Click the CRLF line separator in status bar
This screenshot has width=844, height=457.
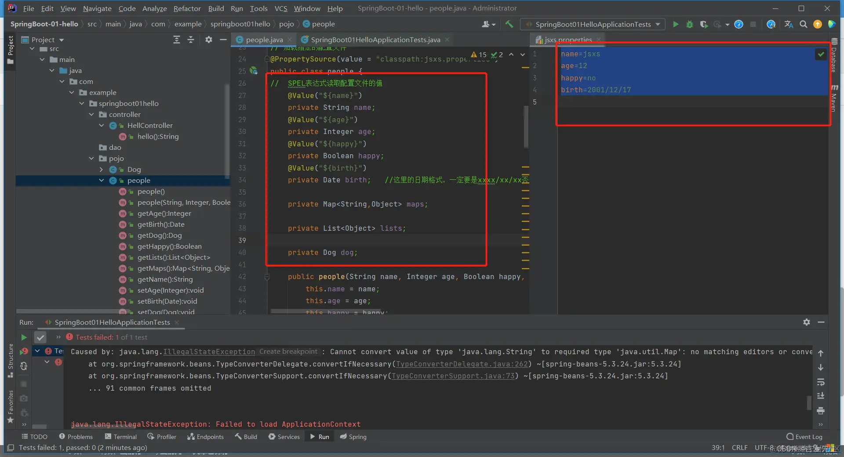point(739,448)
